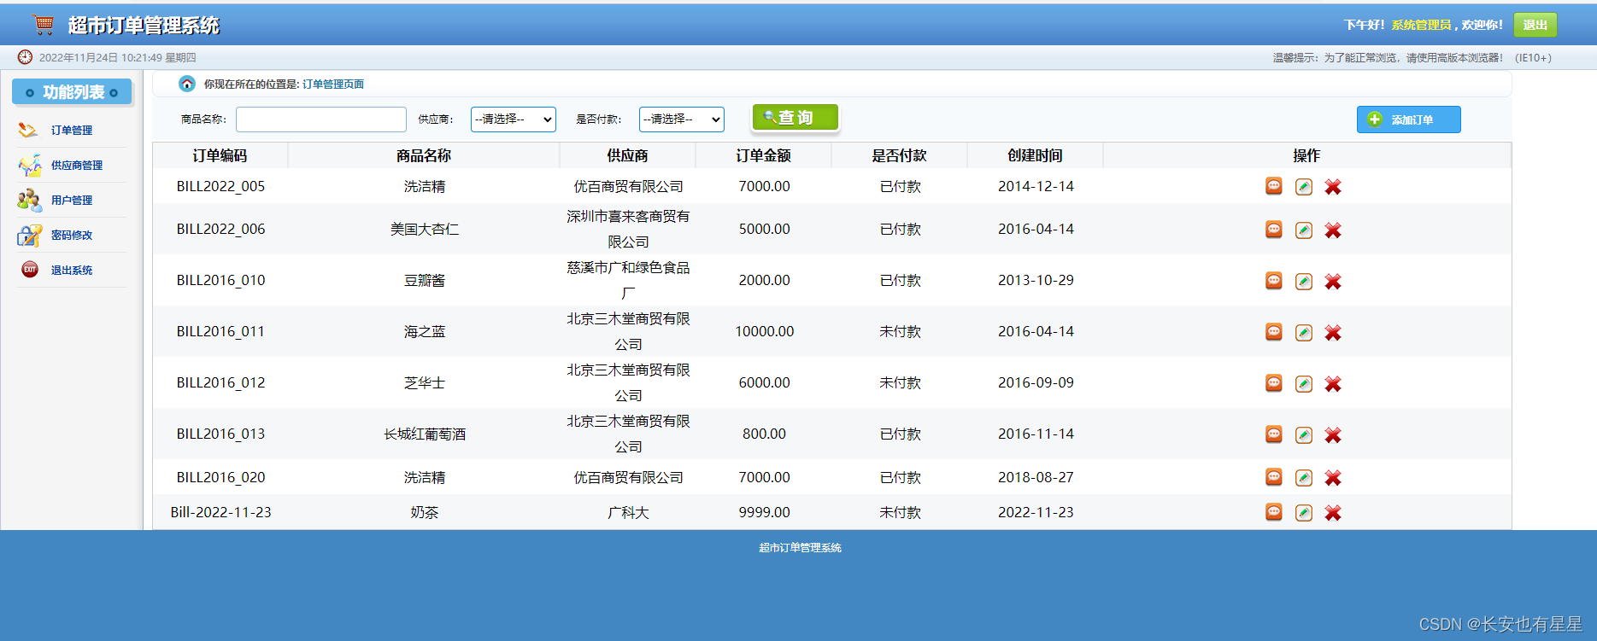Click the home icon in the breadcrumb
1597x641 pixels.
click(x=186, y=84)
